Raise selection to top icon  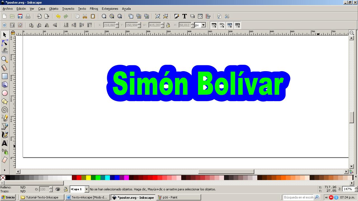pyautogui.click(x=89, y=25)
